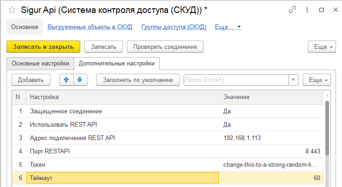This screenshot has height=187, width=342.
Task: Select the Дополнительные настройки tab
Action: click(x=116, y=63)
